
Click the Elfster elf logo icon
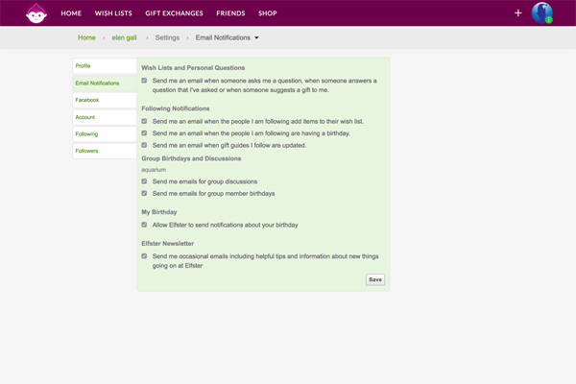[x=36, y=13]
